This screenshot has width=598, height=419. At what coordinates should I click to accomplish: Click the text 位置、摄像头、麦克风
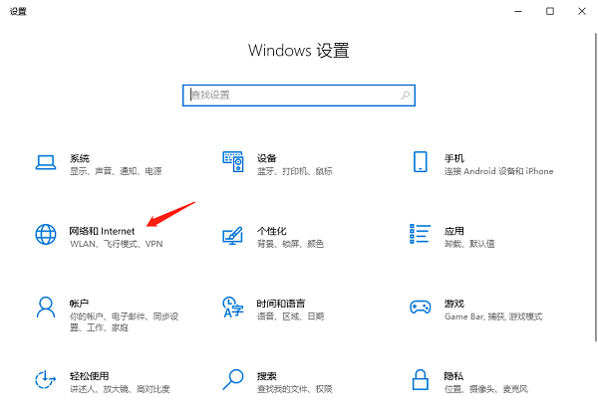(x=486, y=389)
